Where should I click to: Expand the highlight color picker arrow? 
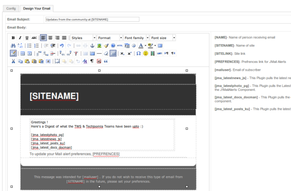coord(155,45)
